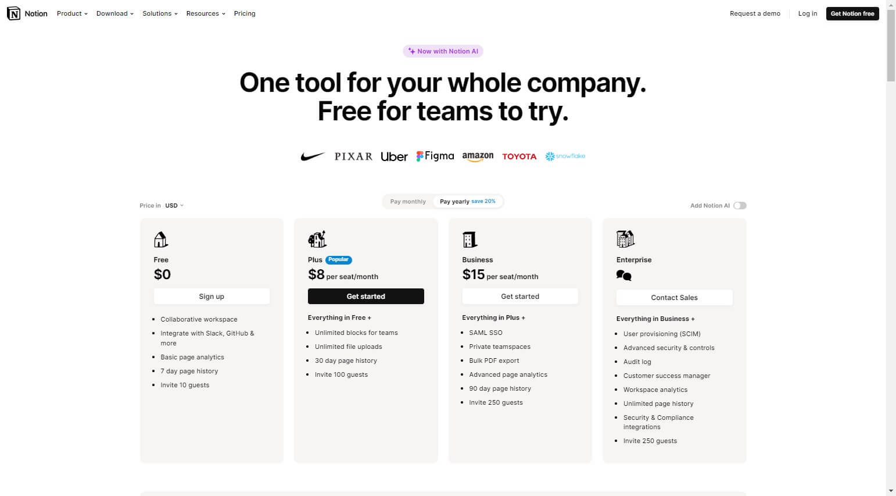Expand the Solutions menu
Image resolution: width=896 pixels, height=496 pixels.
[160, 13]
